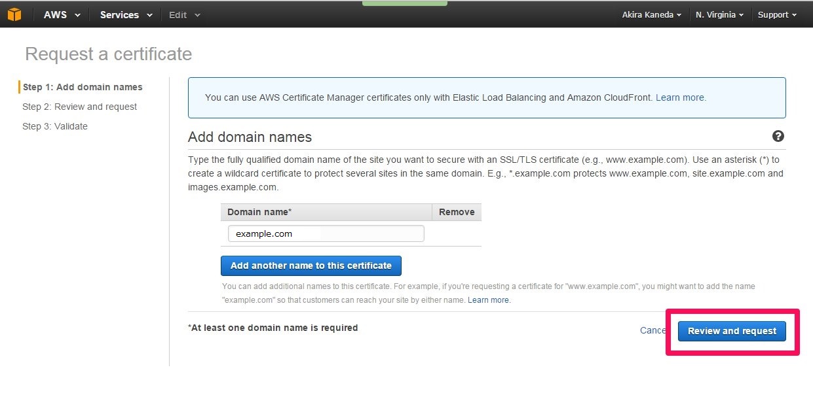
Task: Go to Step 2: Review and request
Action: (x=80, y=107)
